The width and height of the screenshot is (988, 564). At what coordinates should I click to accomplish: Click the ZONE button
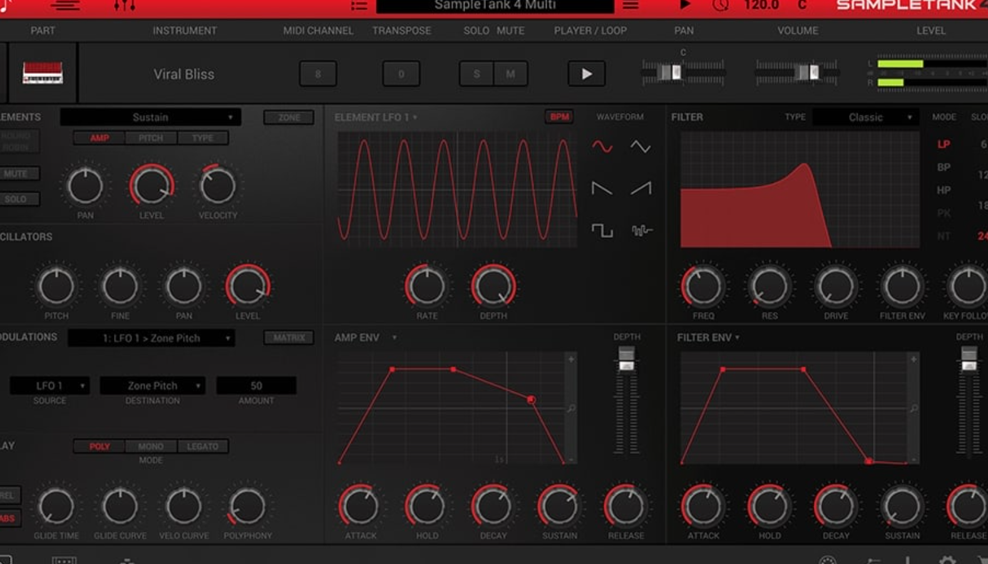pyautogui.click(x=289, y=117)
